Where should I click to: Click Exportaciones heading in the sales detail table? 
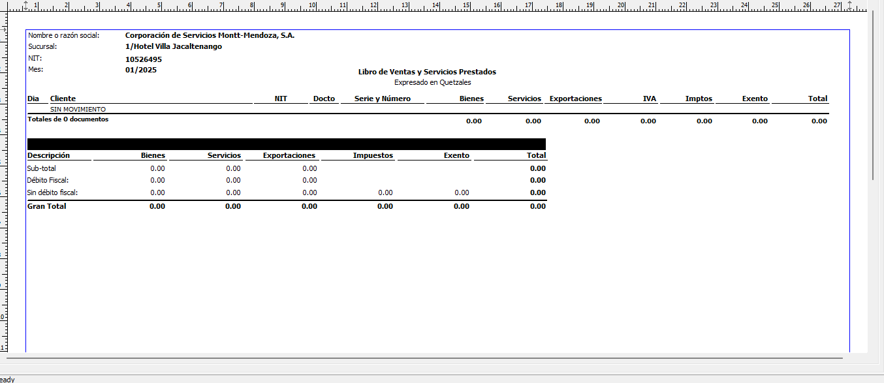tap(575, 99)
